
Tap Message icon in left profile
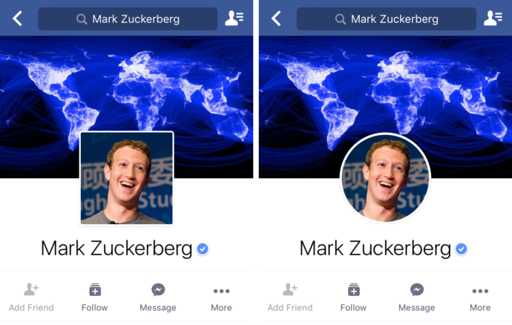[x=158, y=289]
